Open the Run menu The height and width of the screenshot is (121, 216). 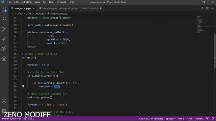point(51,2)
